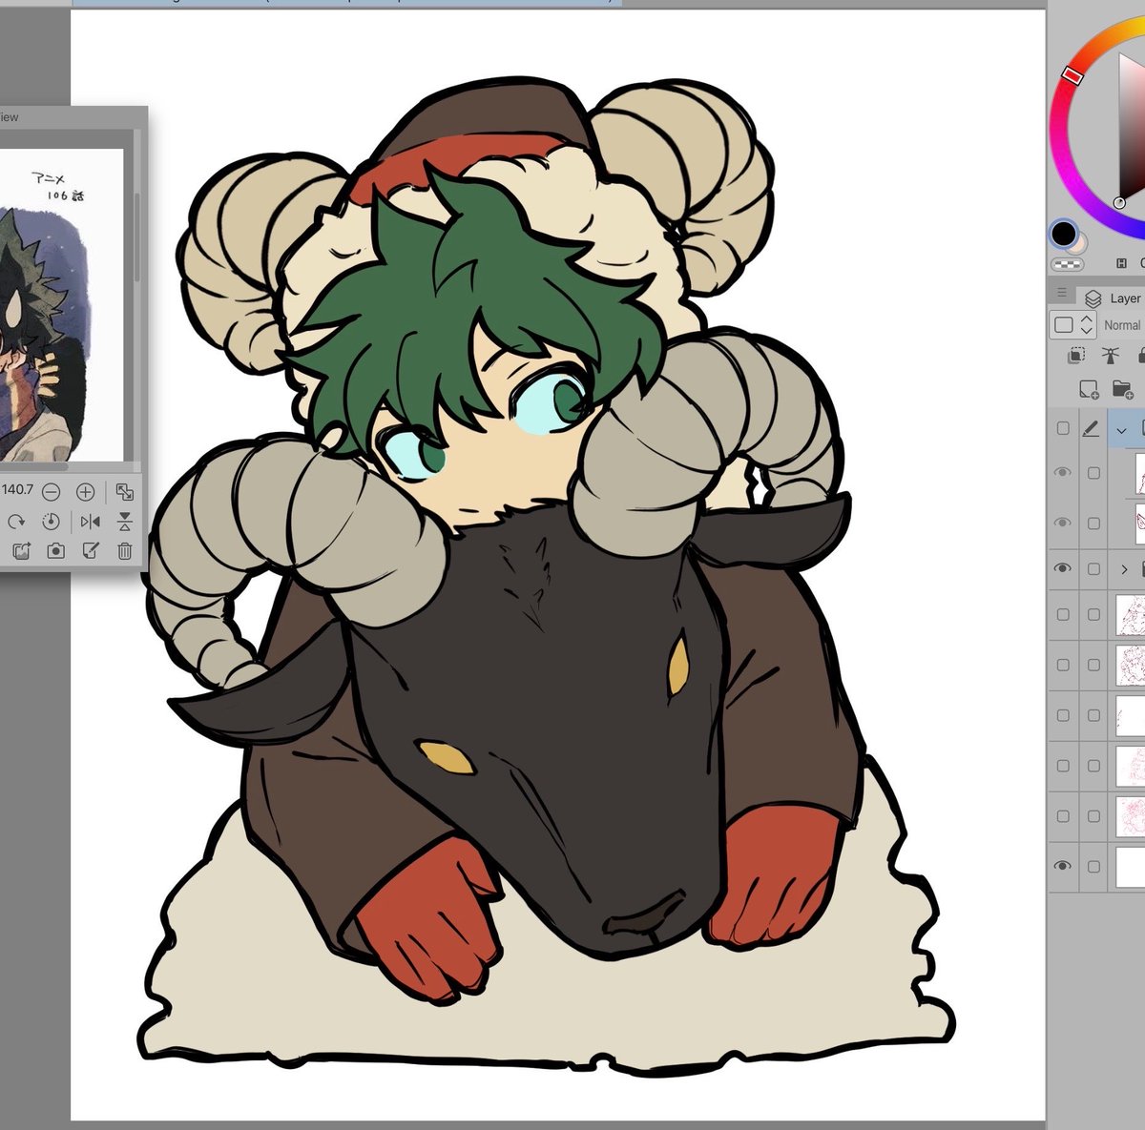Switch to the Layer tab
Screen dimensions: 1145x1130
point(1114,298)
